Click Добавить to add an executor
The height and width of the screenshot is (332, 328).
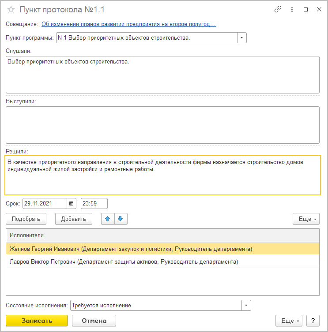pos(74,219)
